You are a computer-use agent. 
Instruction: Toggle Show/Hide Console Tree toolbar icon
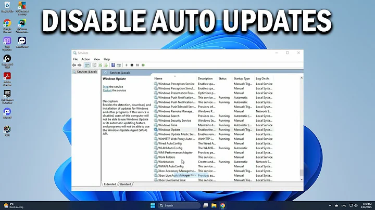pos(87,65)
